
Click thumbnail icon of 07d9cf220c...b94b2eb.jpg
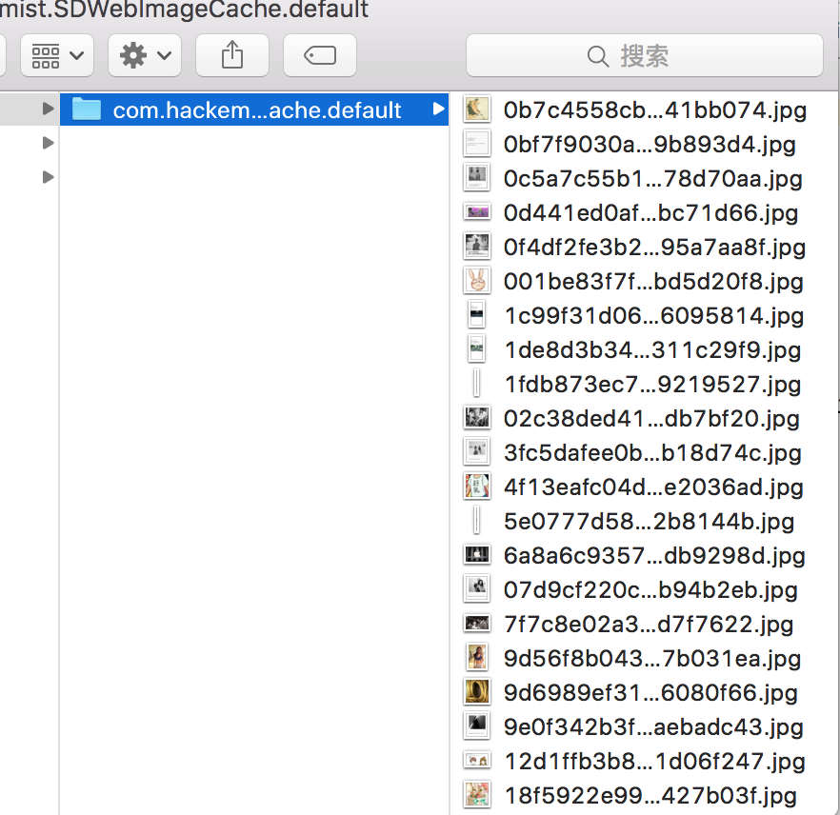click(476, 589)
